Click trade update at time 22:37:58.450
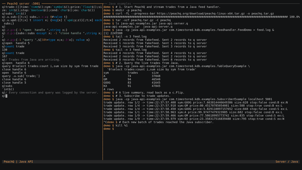The height and width of the screenshot is (170, 302). (x=195, y=109)
